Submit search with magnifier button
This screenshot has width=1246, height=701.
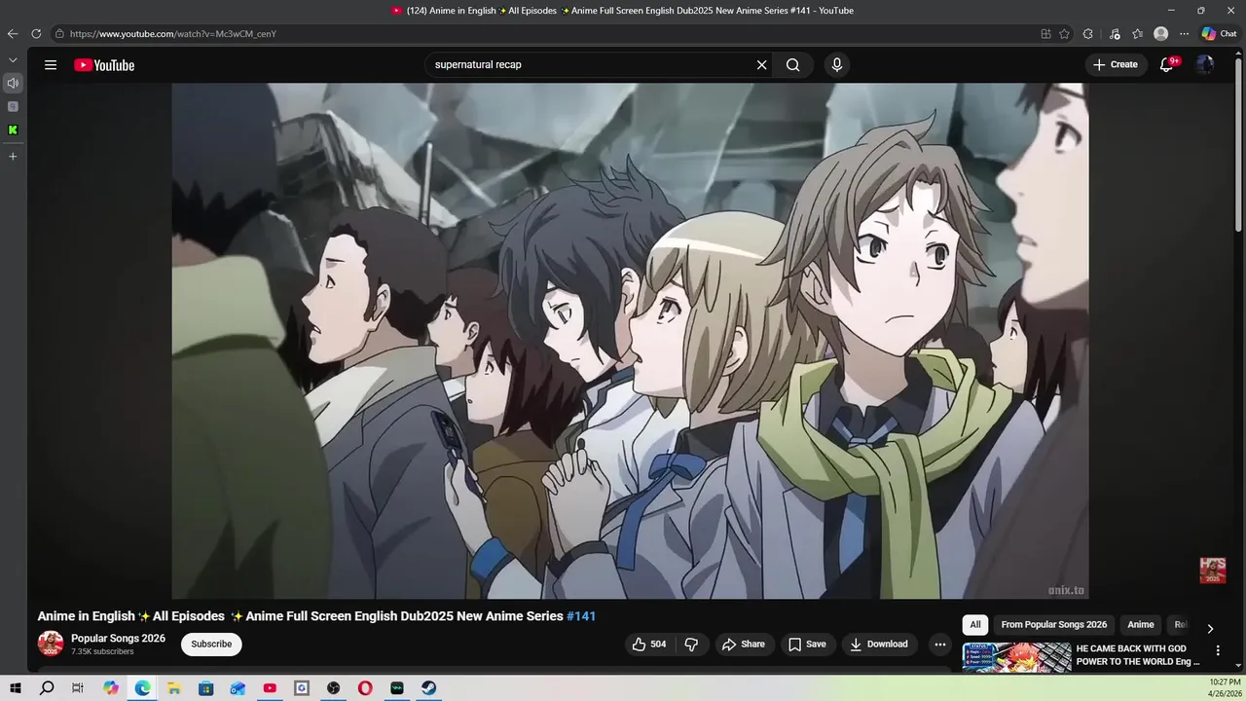(x=793, y=65)
